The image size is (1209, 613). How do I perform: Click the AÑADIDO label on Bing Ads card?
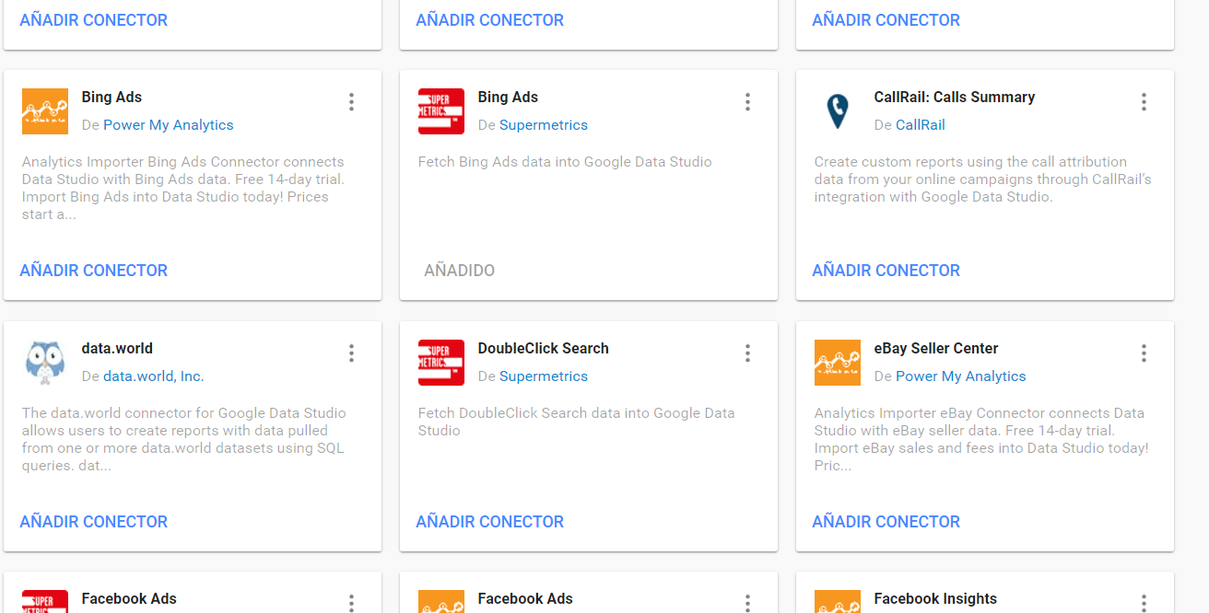point(459,271)
